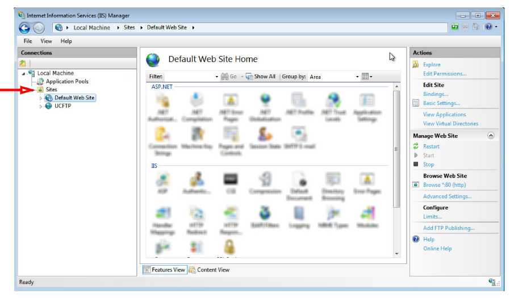
Task: Click the Back navigation arrow button
Action: pos(24,28)
